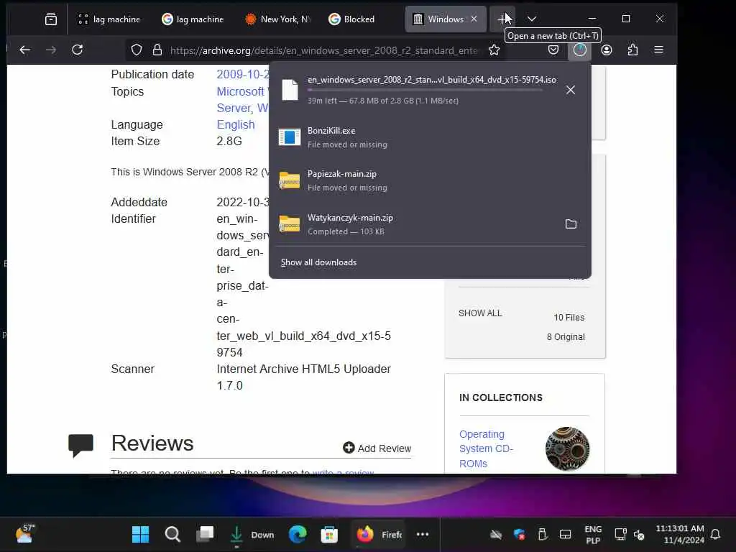The image size is (736, 552).
Task: Click gears collection thumbnail
Action: coord(568,448)
